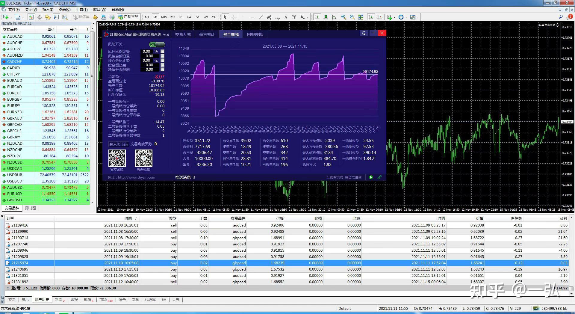Open the 即时图 tab in Market Watch
This screenshot has height=314, width=575.
(30, 208)
